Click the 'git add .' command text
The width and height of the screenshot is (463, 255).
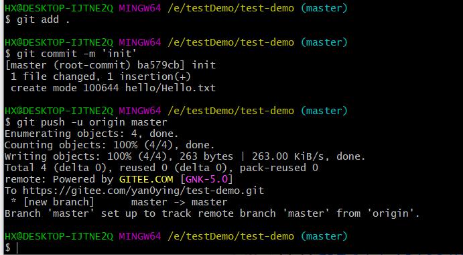click(x=44, y=20)
